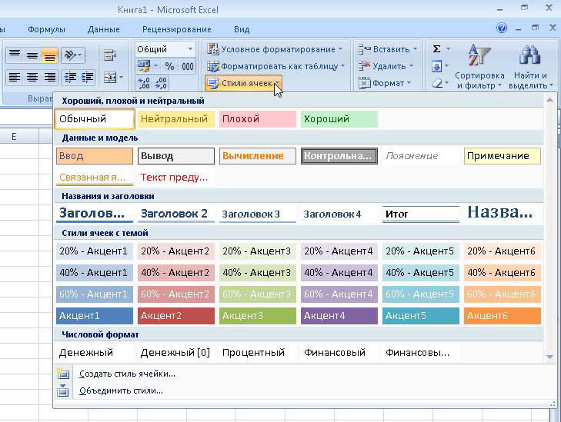
Task: Open the Данные ribbon tab
Action: 103,29
